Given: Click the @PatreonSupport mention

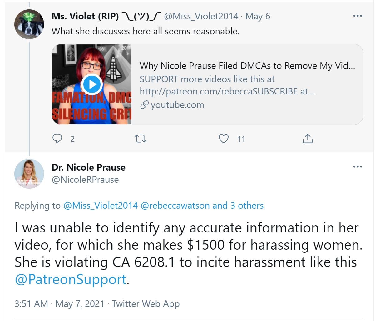Looking at the screenshot, I should point(71,279).
